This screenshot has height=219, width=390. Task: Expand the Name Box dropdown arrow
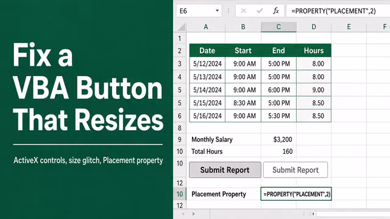click(x=217, y=11)
